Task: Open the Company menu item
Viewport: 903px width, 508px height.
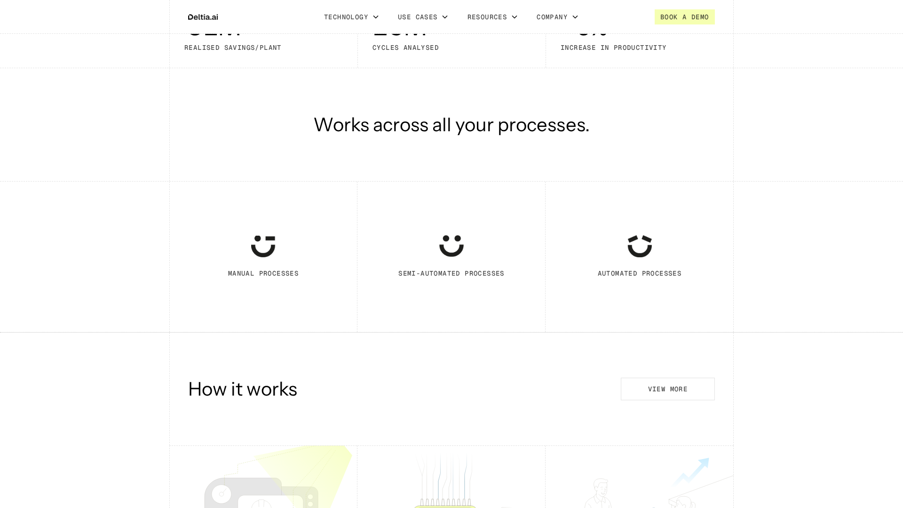Action: pos(552,17)
